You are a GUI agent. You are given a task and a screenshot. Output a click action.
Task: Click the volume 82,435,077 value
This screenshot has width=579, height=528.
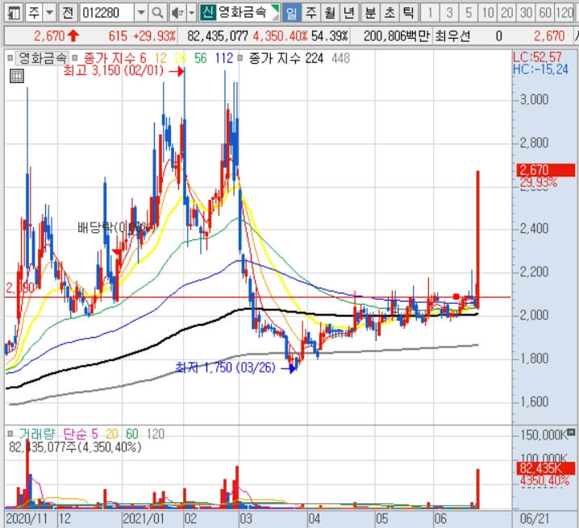[x=218, y=36]
